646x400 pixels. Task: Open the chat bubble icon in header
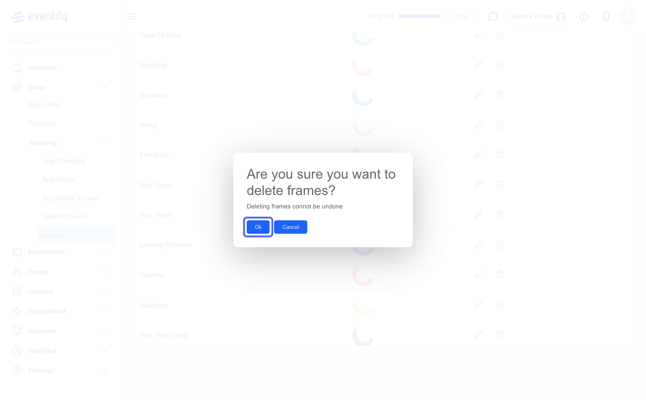[x=493, y=16]
